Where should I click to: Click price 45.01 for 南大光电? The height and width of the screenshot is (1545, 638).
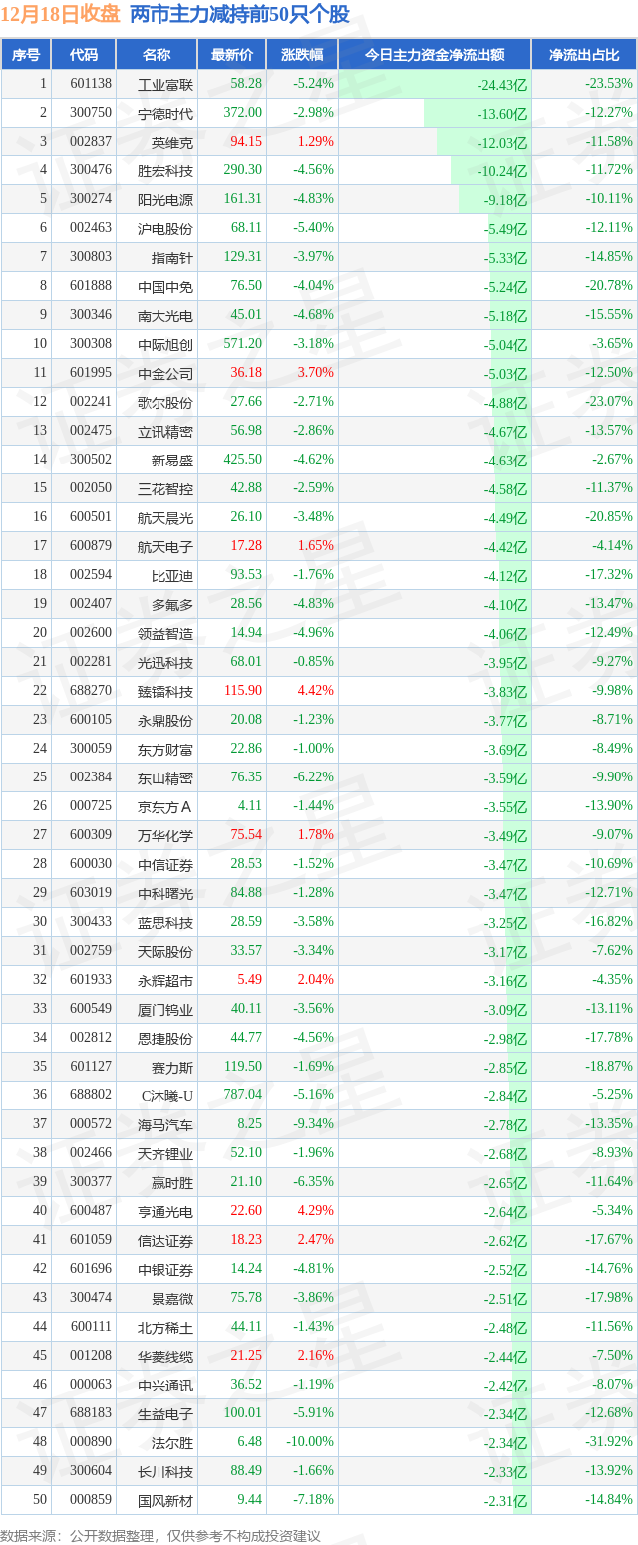(246, 315)
